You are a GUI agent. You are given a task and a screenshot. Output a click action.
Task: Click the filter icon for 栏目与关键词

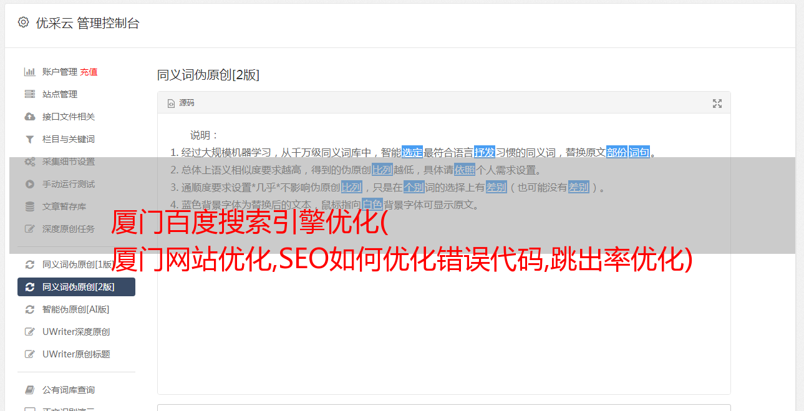29,139
